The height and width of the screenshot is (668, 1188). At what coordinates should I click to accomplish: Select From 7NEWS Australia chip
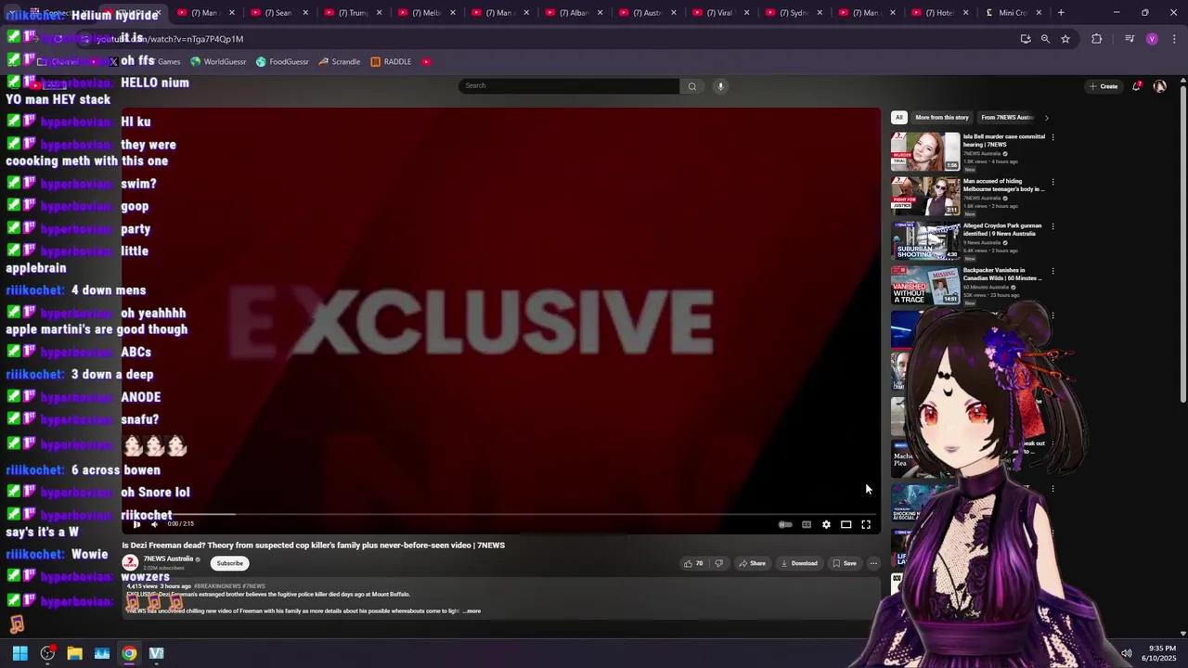[x=1007, y=118]
